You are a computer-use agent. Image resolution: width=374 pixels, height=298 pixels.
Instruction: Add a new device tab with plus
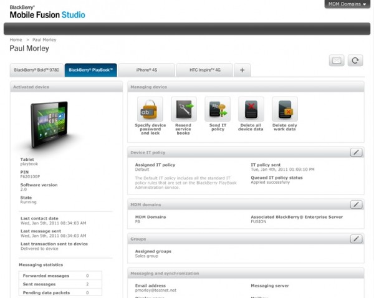(x=242, y=70)
